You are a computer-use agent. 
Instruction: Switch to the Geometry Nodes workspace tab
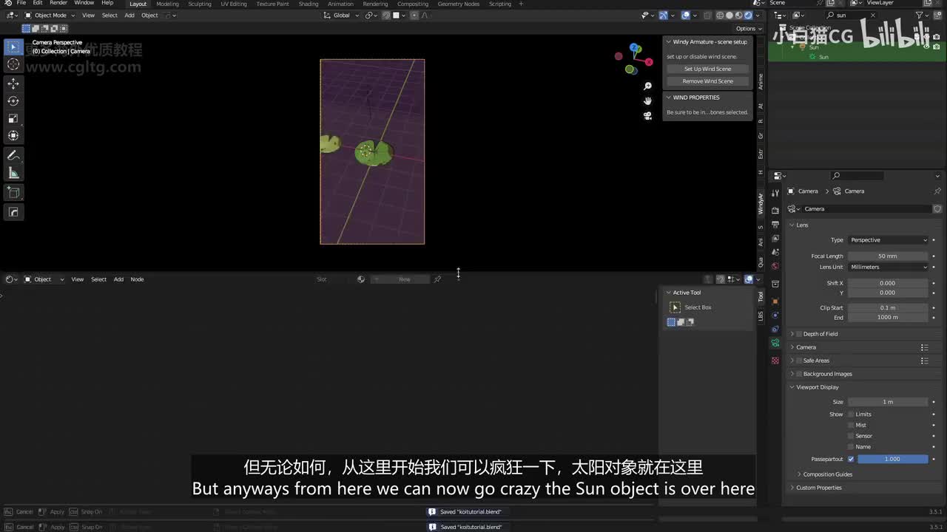point(459,4)
